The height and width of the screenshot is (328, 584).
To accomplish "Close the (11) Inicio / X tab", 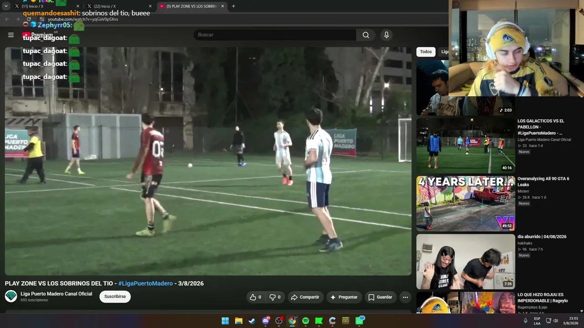I will click(x=78, y=6).
